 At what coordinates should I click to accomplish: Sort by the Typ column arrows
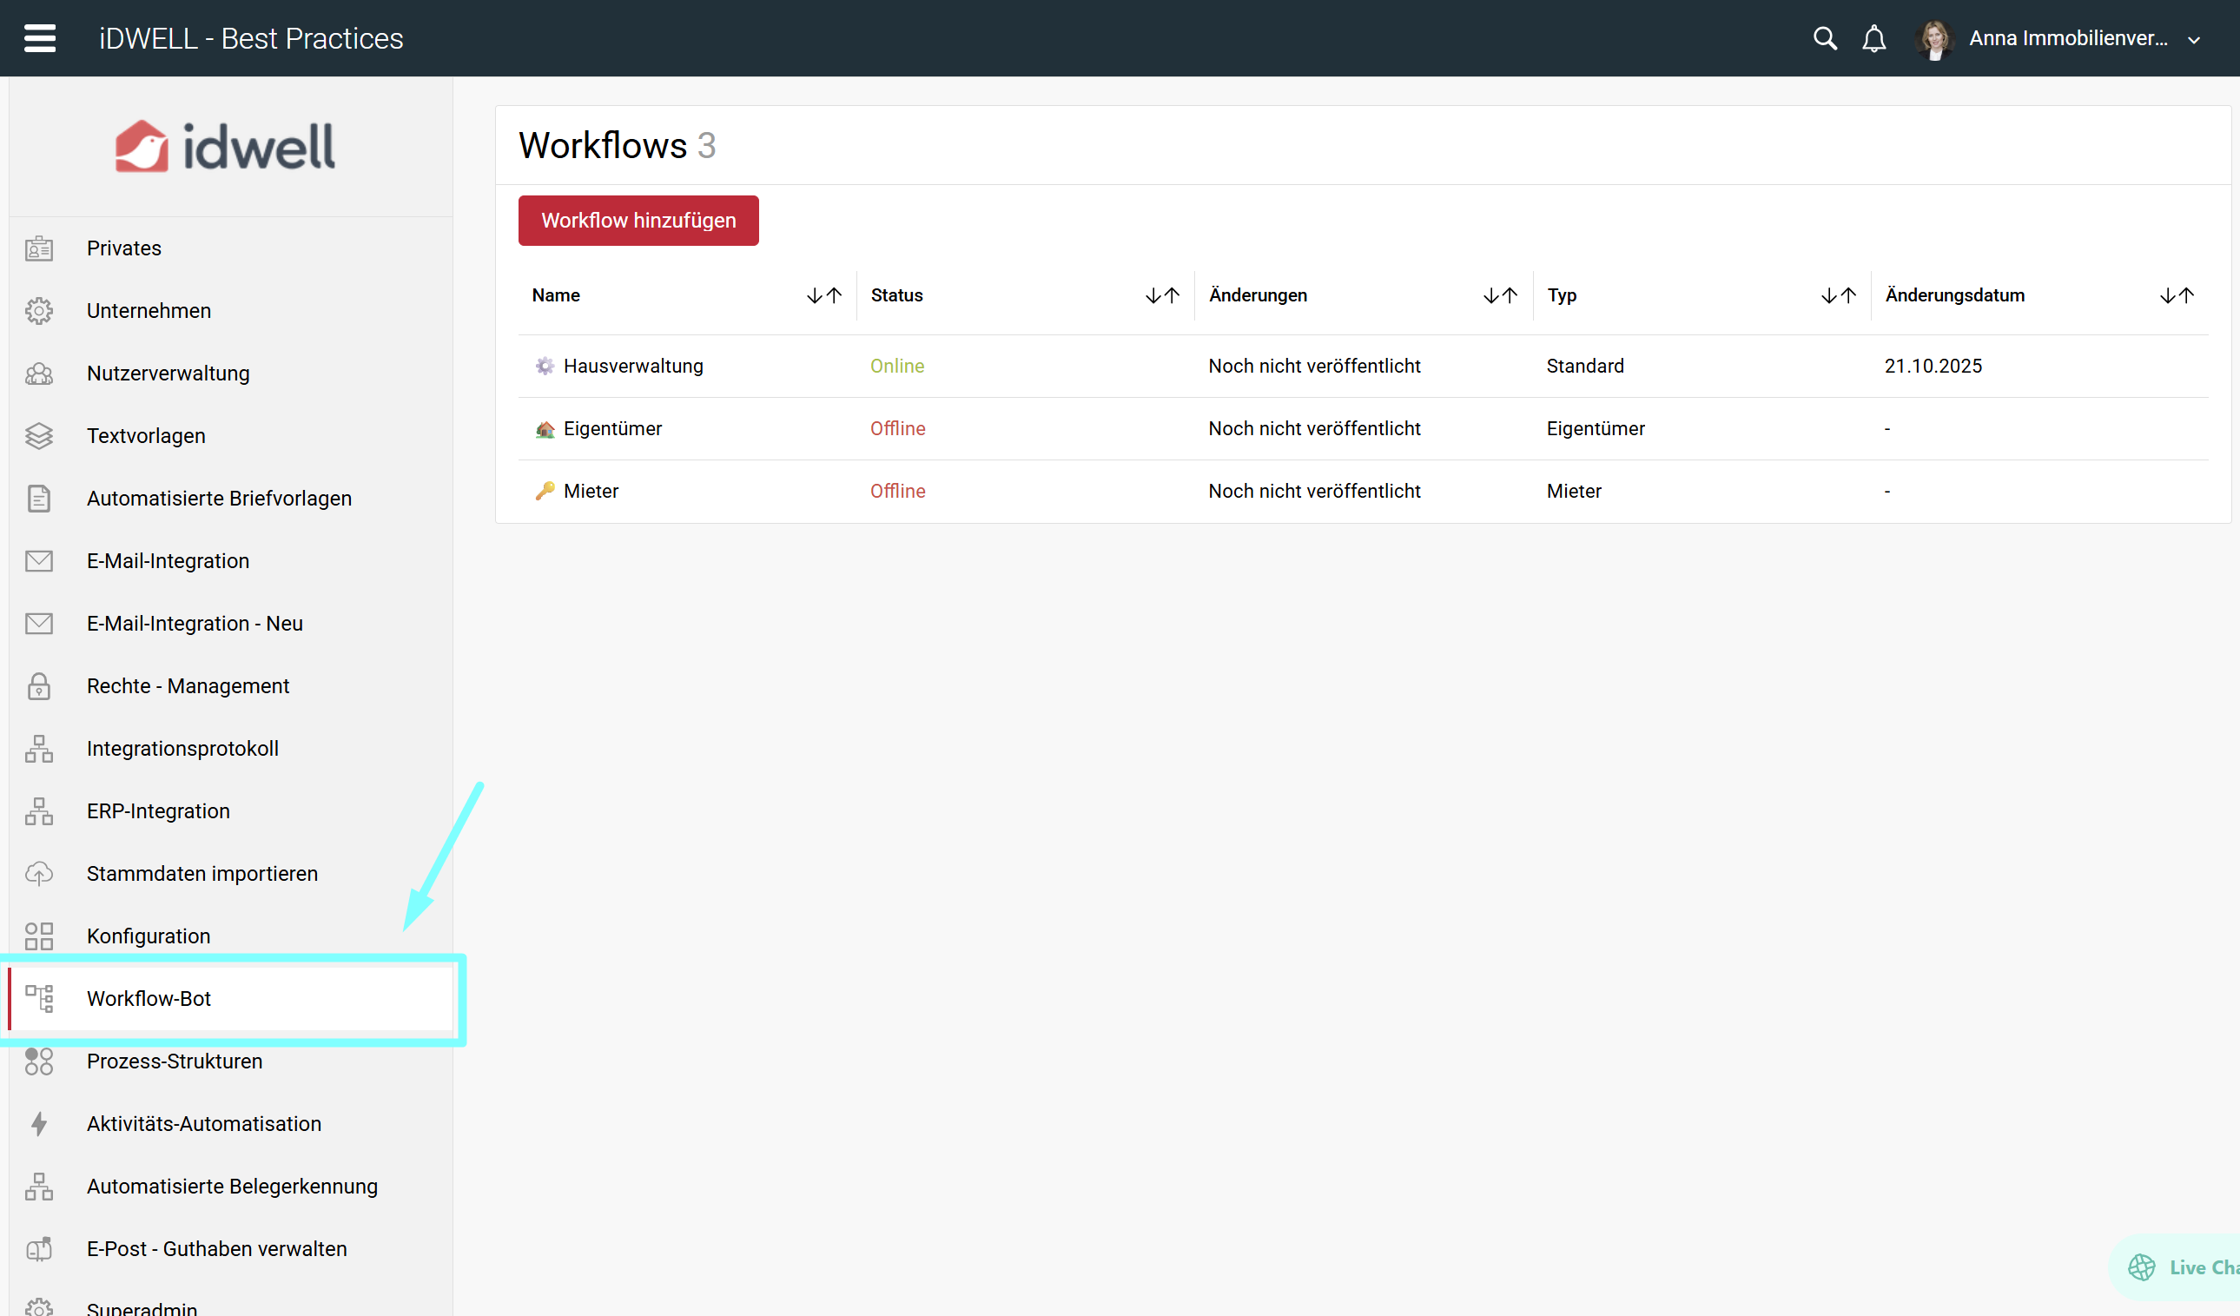coord(1837,295)
